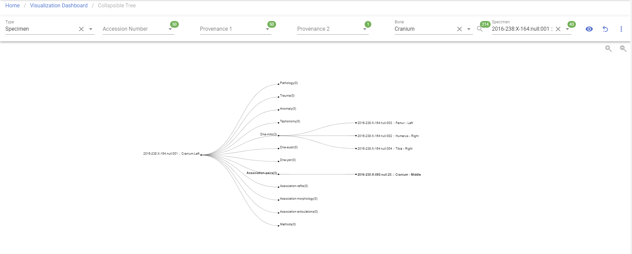The image size is (632, 254).
Task: Open the Bone dropdown arrow
Action: click(x=469, y=29)
